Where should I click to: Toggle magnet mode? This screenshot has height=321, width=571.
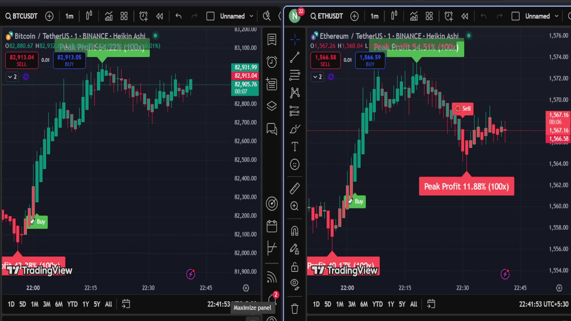(x=295, y=231)
